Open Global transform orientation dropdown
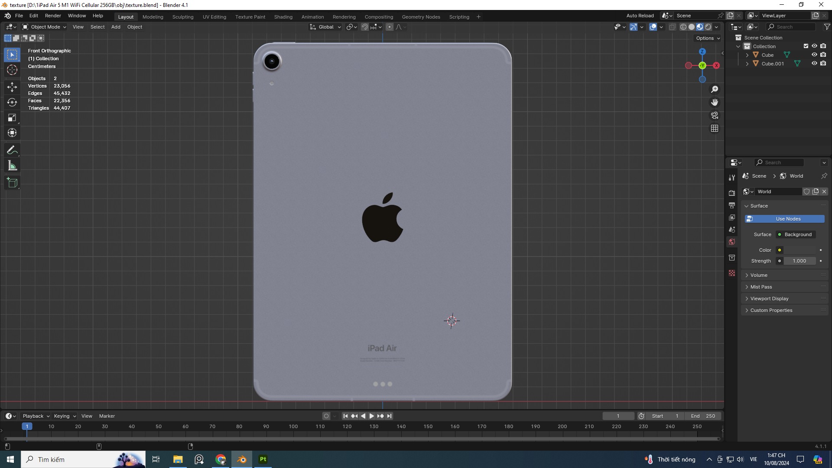 click(325, 27)
